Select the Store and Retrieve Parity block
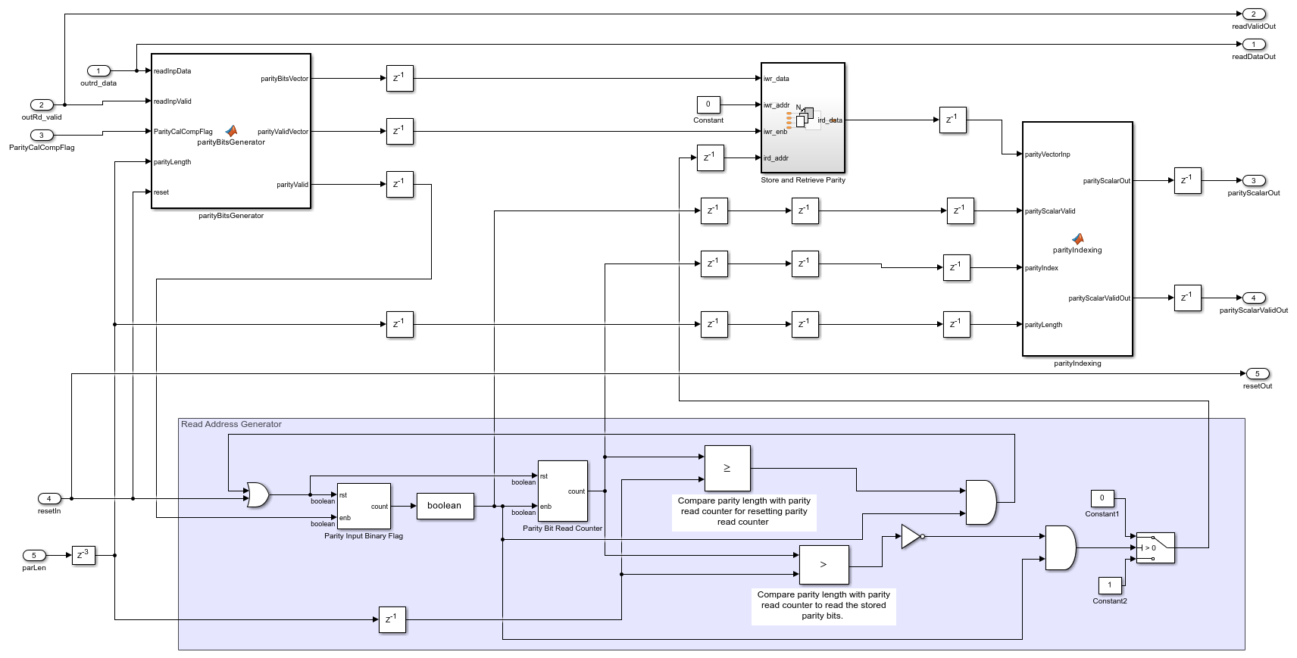1297x658 pixels. click(802, 118)
